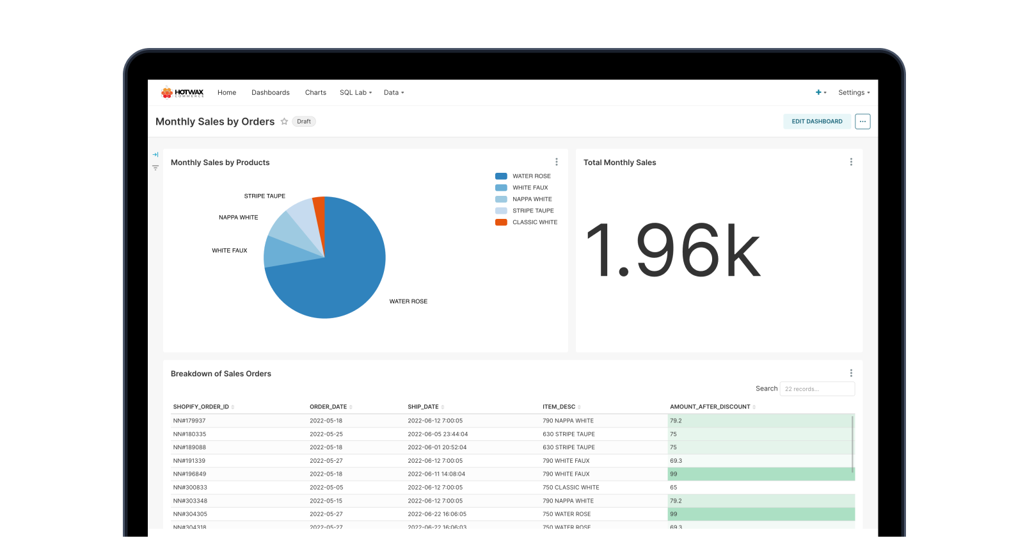Sort by SHOPIFY_ORDER_ID column

[x=204, y=407]
